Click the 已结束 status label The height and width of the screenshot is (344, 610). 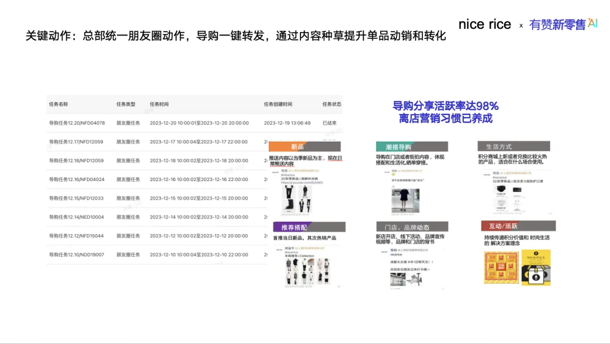point(330,123)
